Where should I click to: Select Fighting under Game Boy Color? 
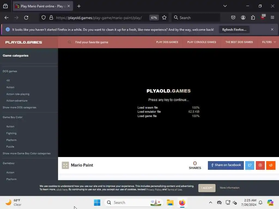pyautogui.click(x=11, y=133)
